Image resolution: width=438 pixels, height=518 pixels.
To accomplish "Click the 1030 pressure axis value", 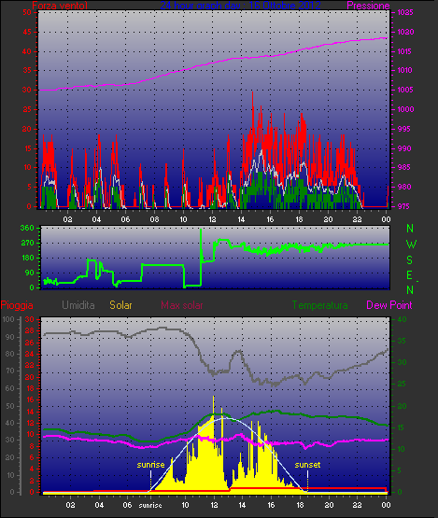I will pyautogui.click(x=405, y=32).
